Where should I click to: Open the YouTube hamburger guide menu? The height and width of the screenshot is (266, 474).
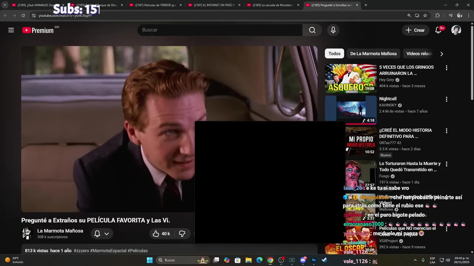(x=11, y=30)
